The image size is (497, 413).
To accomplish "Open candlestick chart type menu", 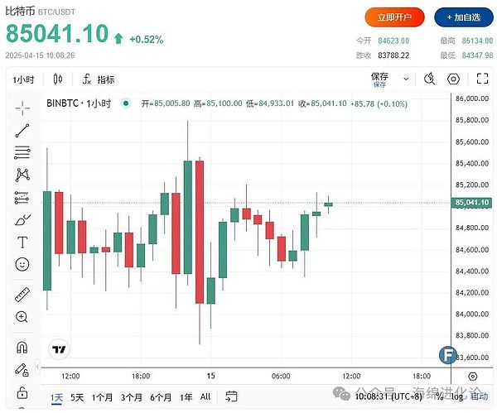I will 58,79.
